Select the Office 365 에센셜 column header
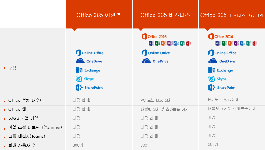265x150 pixels. pyautogui.click(x=99, y=14)
